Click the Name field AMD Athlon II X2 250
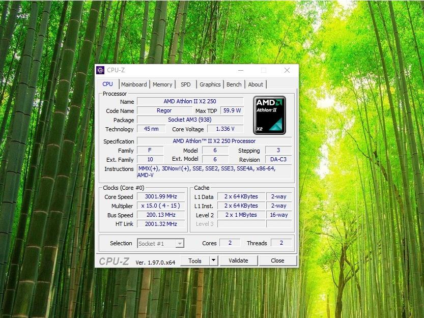The height and width of the screenshot is (318, 424). [x=190, y=101]
